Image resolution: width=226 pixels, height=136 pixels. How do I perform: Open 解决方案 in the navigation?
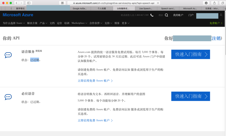tap(32, 23)
